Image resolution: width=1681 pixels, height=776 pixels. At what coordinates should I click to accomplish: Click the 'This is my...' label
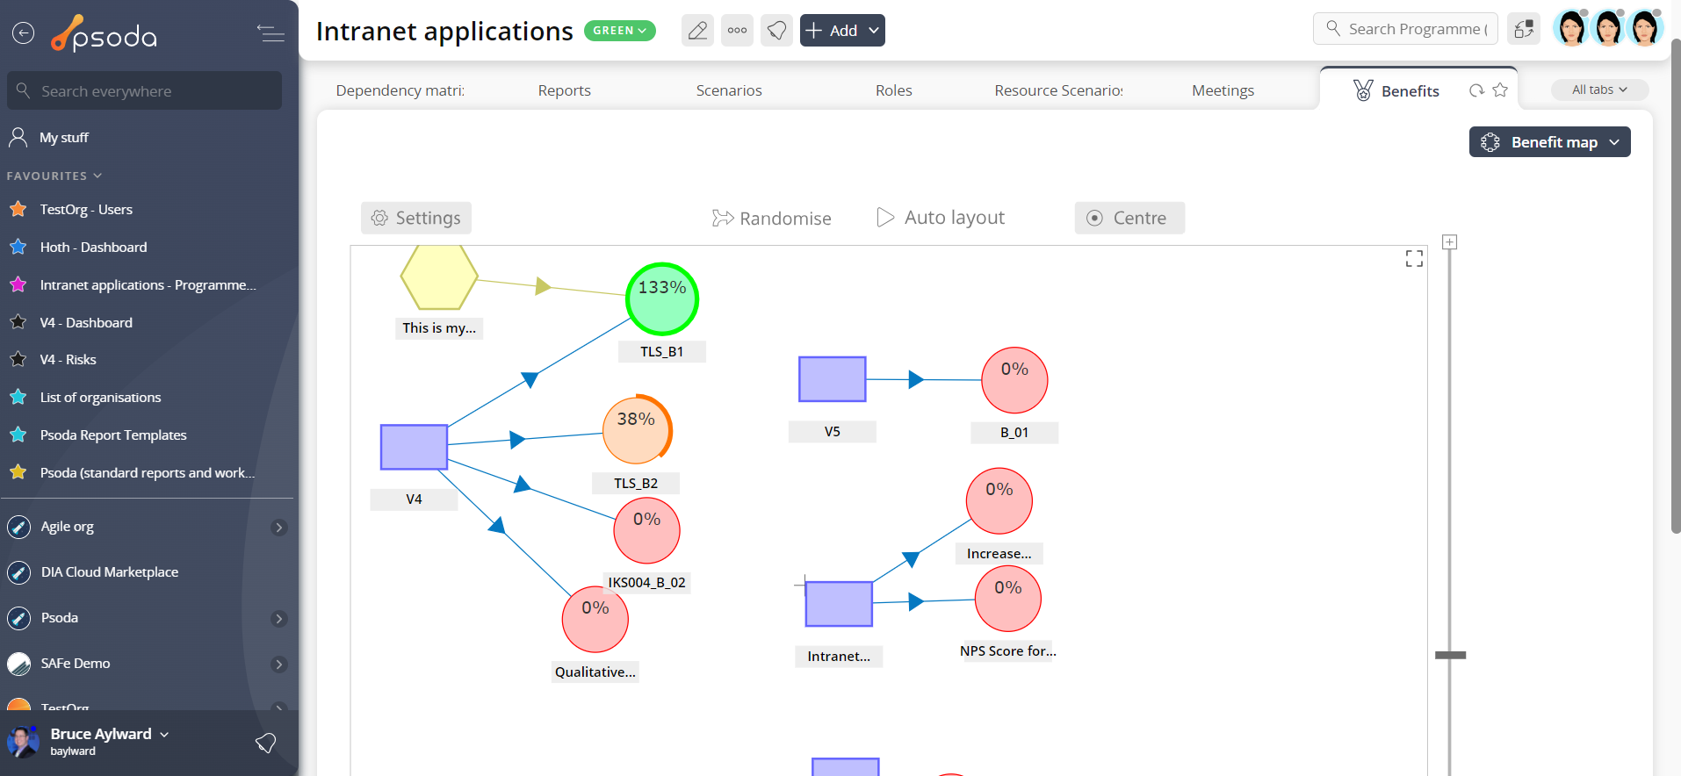point(439,328)
